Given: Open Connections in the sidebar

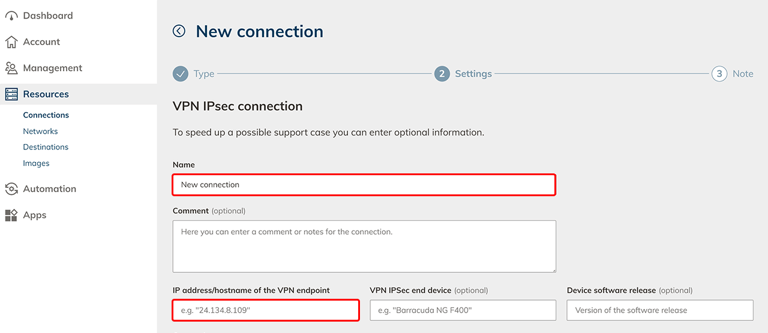Looking at the screenshot, I should coord(46,115).
